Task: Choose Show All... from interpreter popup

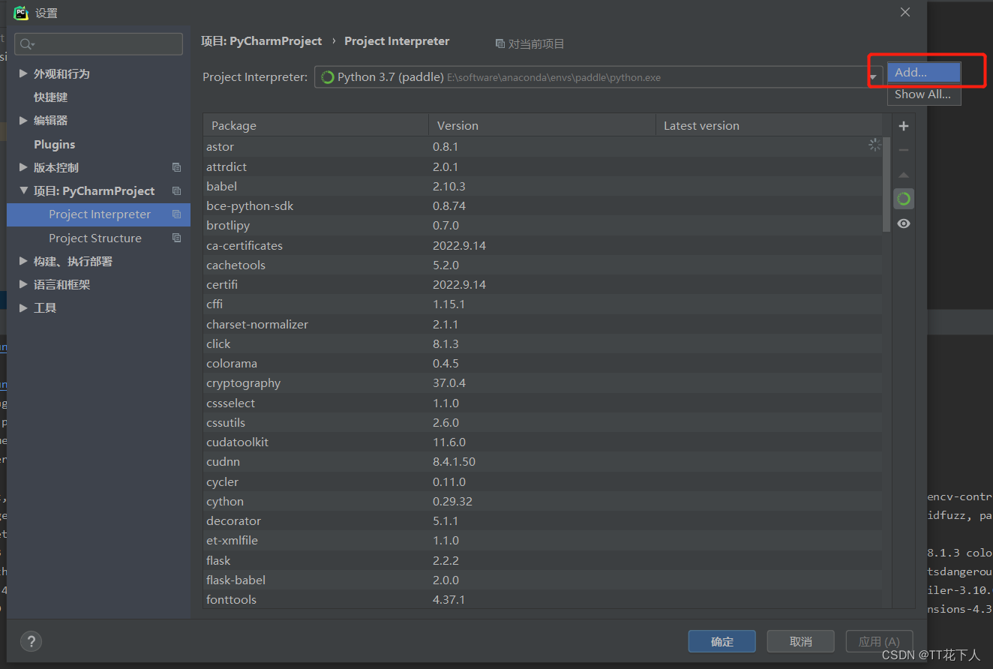Action: tap(924, 94)
